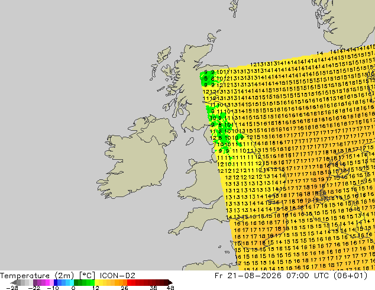Pick the cyan legend swatch near 0
This screenshot has width=375, height=290.
click(x=72, y=282)
